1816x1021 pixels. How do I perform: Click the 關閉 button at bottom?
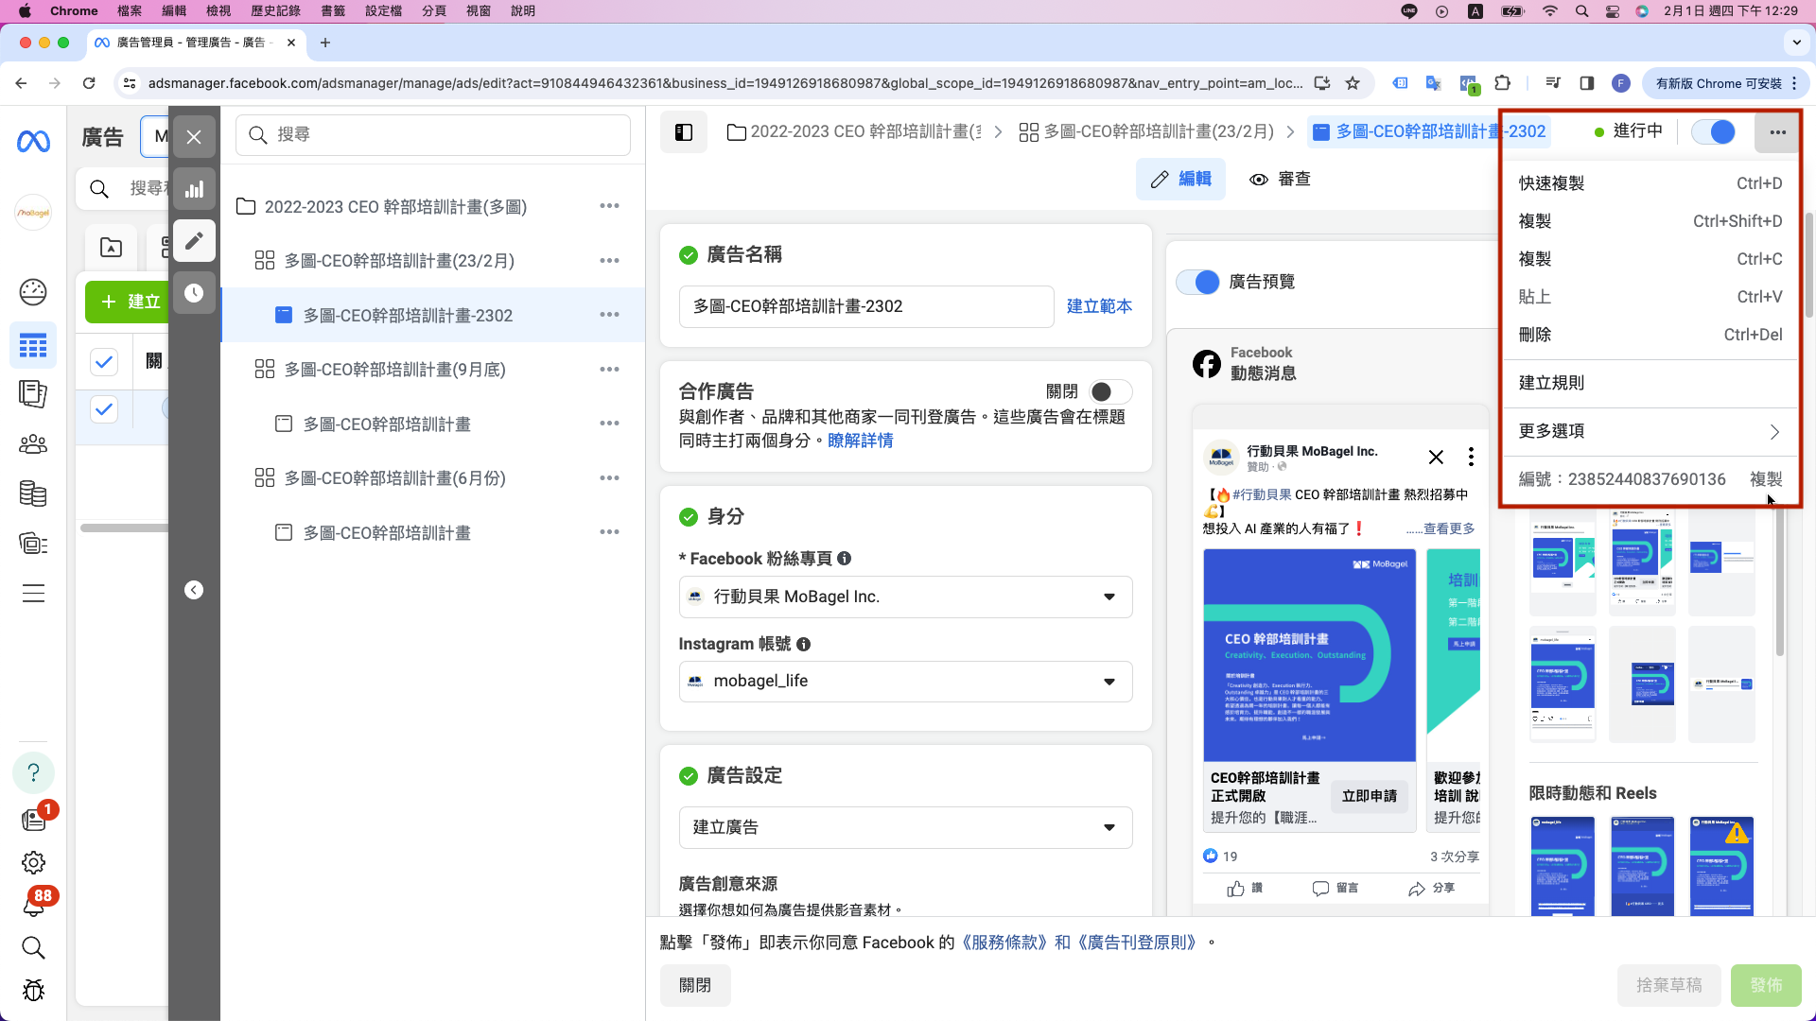point(695,985)
